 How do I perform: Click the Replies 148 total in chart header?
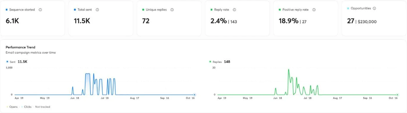(227, 62)
